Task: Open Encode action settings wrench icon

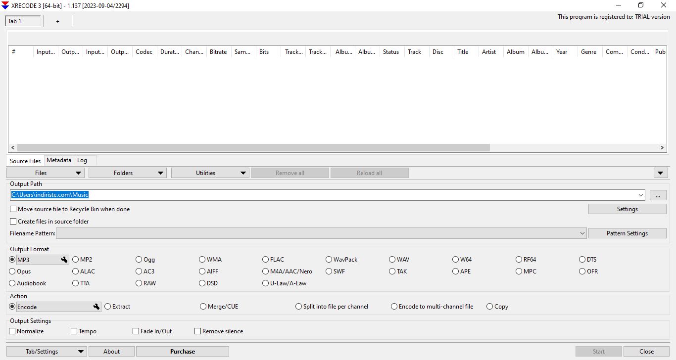Action: coord(97,307)
